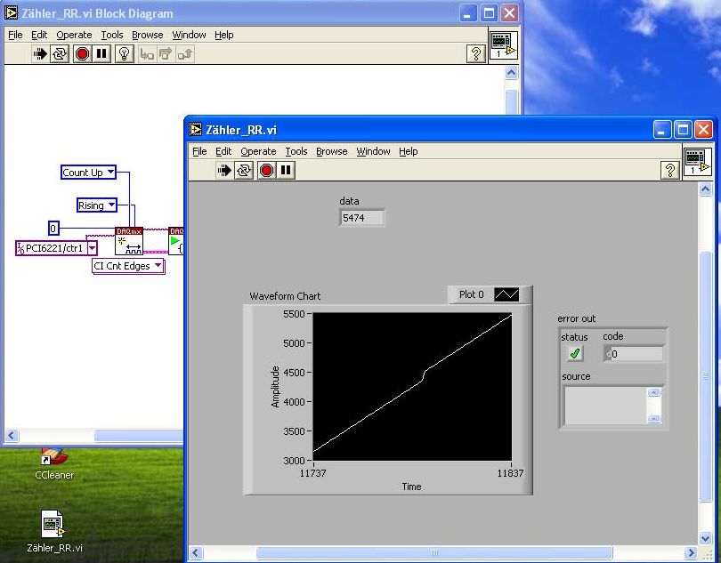
Task: Open context help in front panel toolbar
Action: coord(670,170)
